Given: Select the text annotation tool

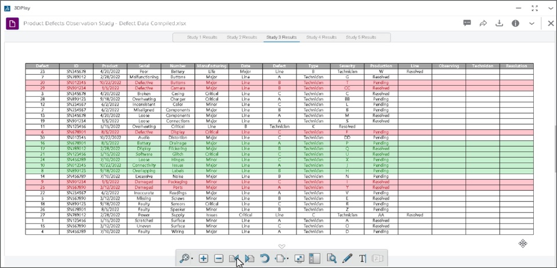Looking at the screenshot, I should (x=362, y=258).
